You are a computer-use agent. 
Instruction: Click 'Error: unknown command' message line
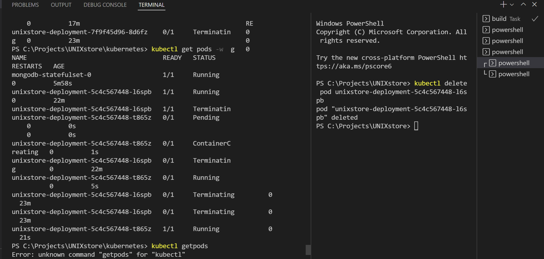(98, 255)
